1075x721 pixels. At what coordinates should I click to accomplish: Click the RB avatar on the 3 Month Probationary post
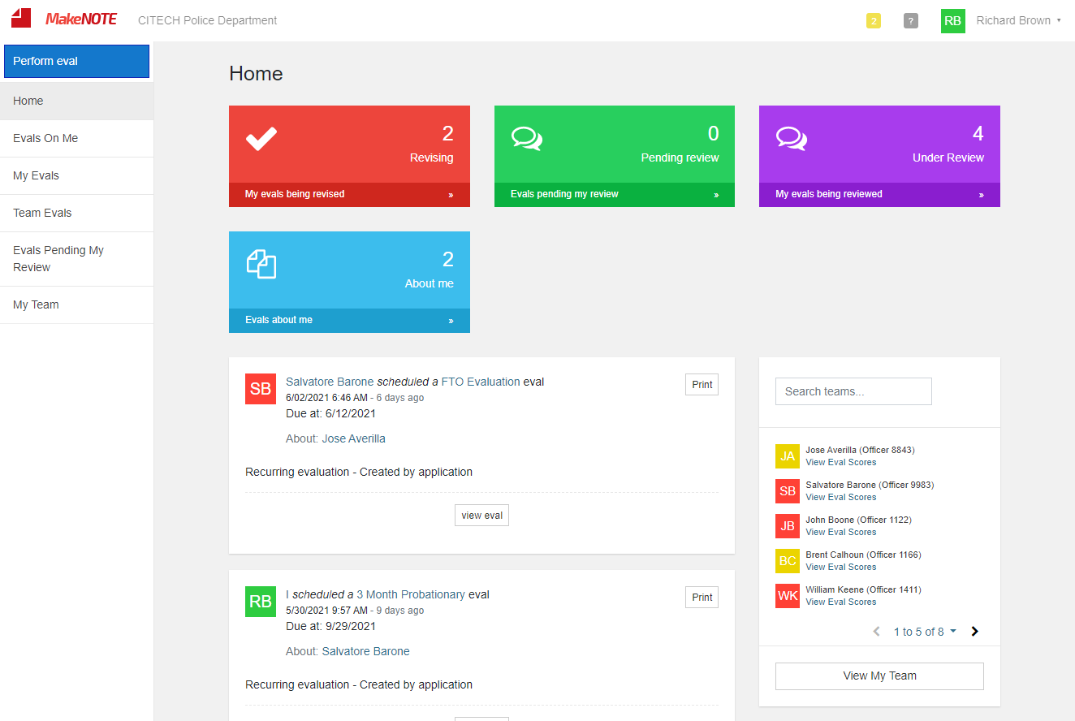pyautogui.click(x=261, y=602)
